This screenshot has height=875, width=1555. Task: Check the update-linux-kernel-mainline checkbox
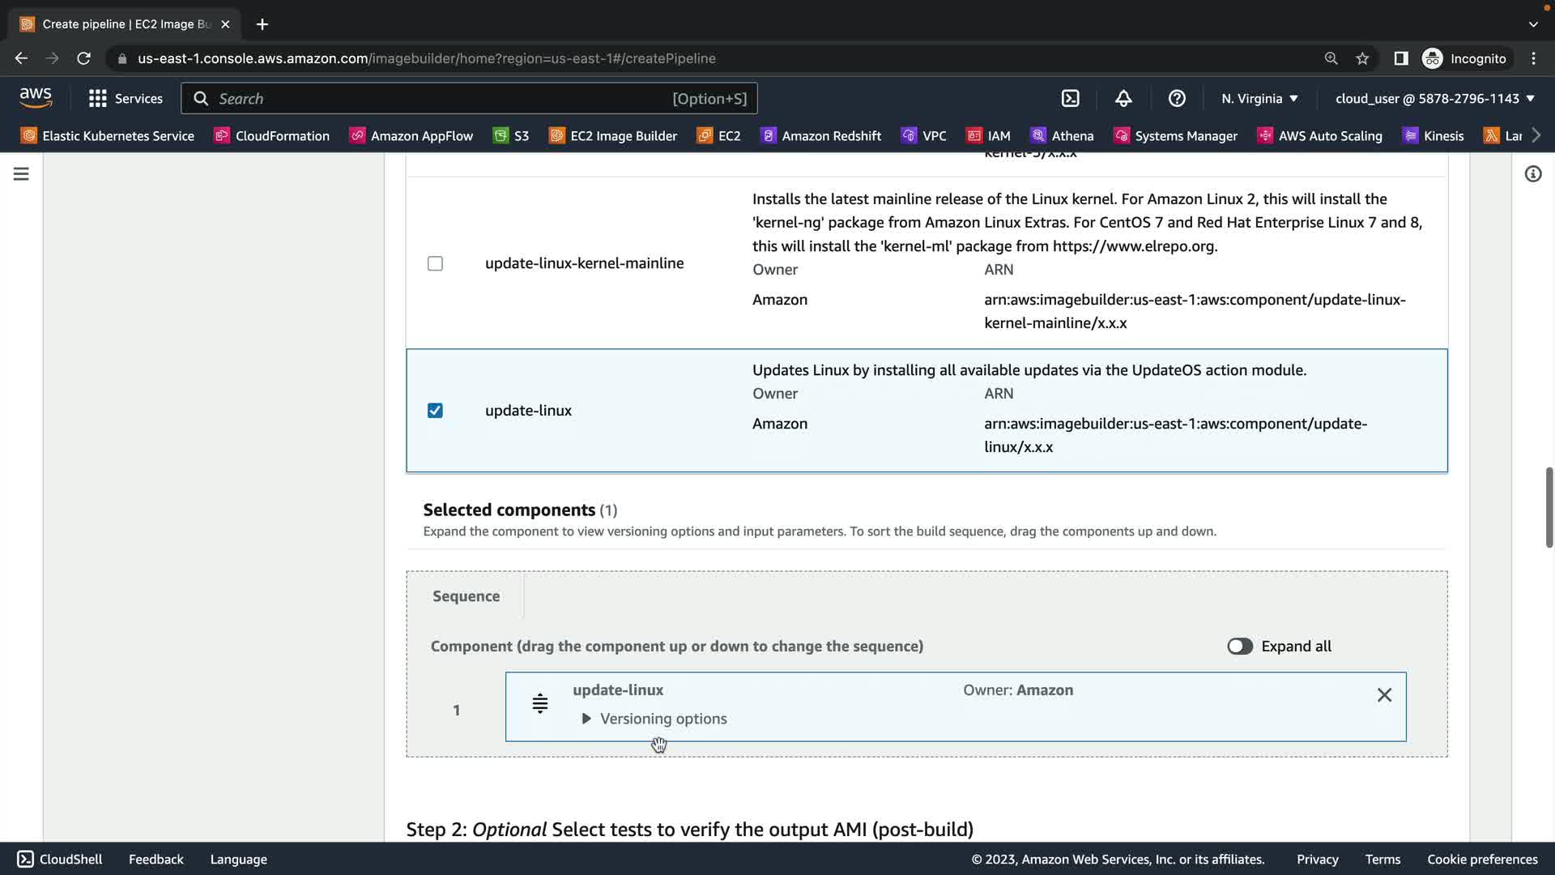(x=435, y=263)
